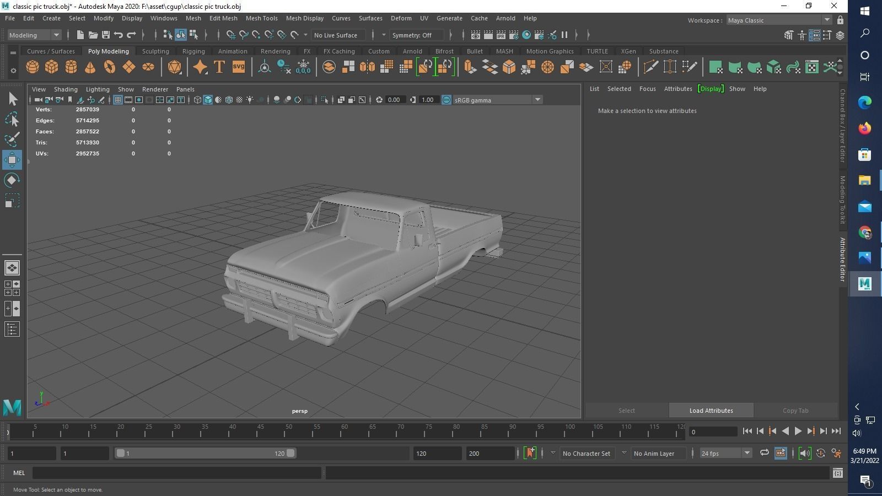Activate the Select tool arrow
This screenshot has height=496, width=882.
coord(12,99)
